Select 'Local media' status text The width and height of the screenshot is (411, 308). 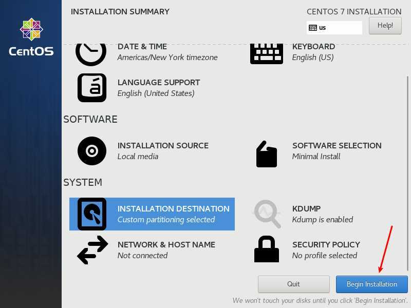138,157
